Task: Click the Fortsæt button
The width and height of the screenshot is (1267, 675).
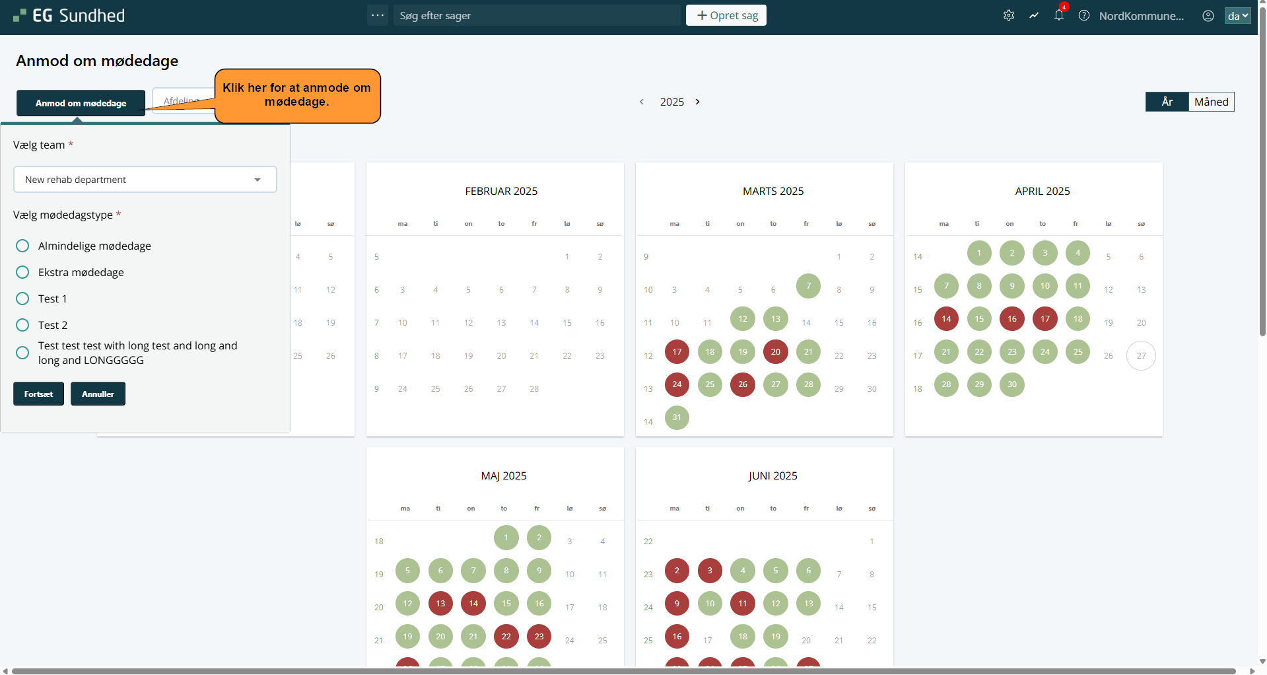Action: [38, 394]
